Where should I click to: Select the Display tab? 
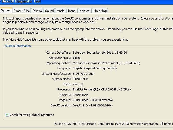37,11
